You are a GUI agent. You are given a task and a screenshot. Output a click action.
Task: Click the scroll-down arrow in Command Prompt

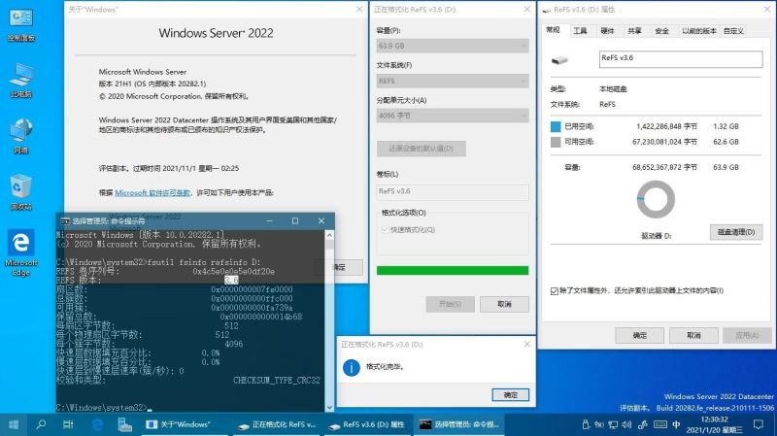point(329,407)
